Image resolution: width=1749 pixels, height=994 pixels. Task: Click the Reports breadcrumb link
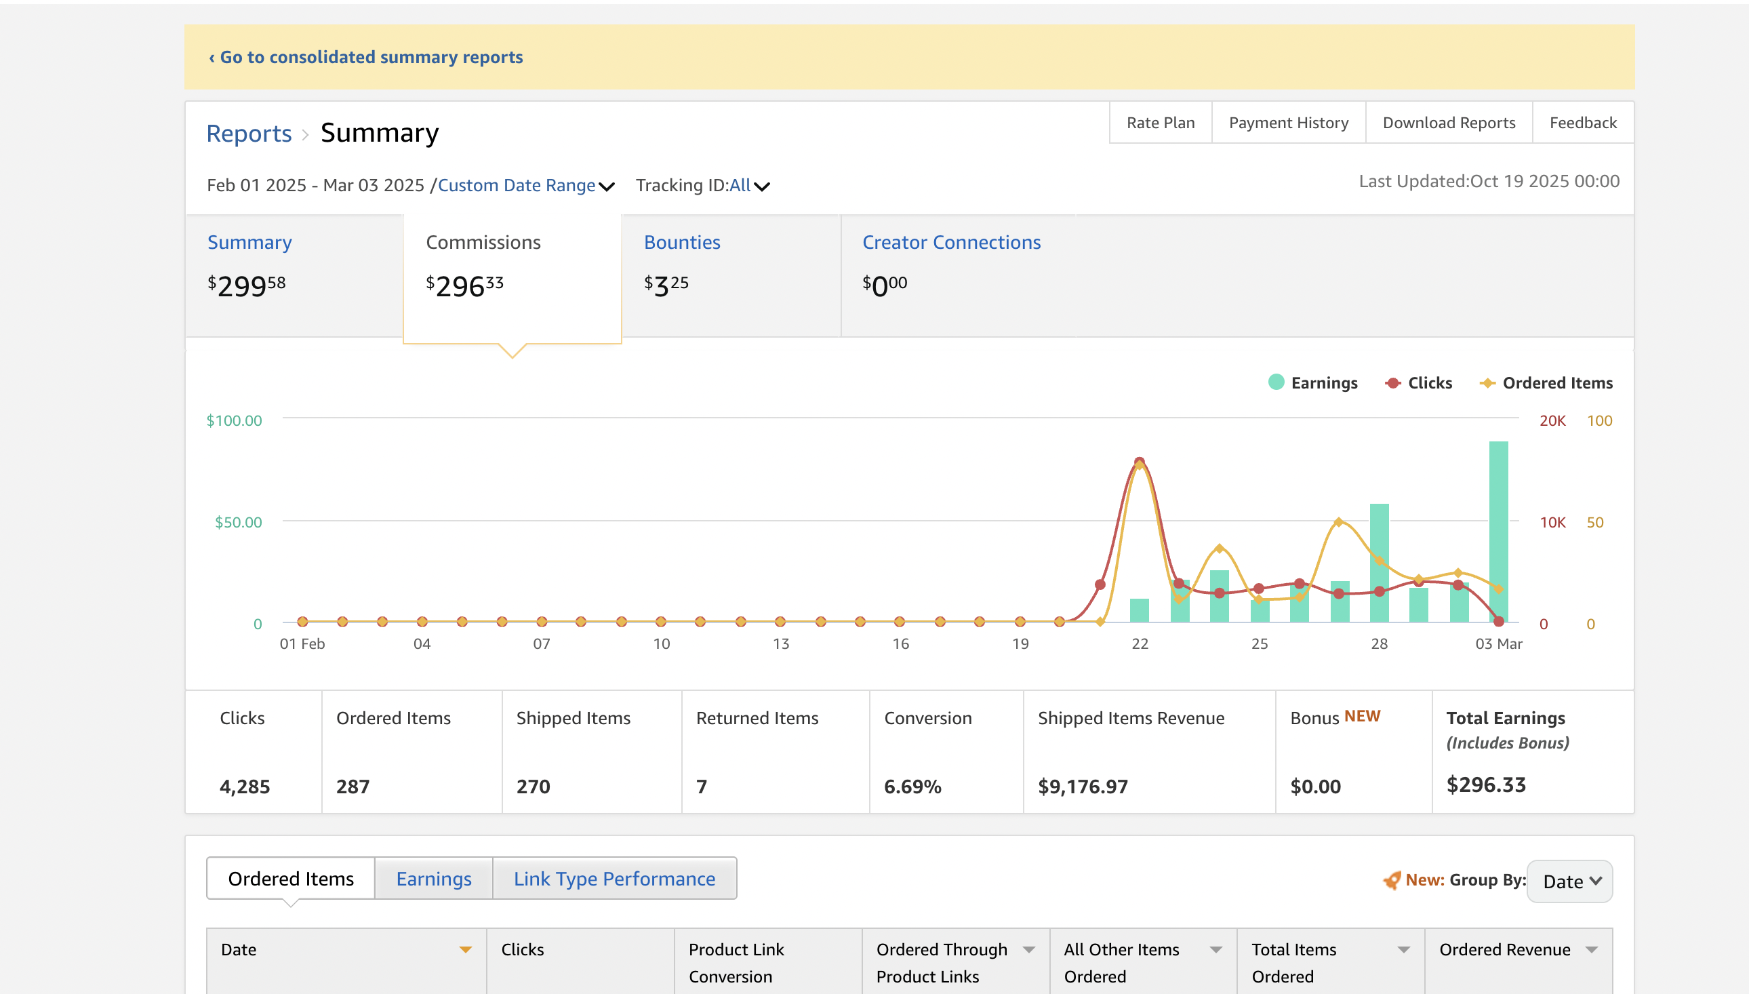(248, 134)
